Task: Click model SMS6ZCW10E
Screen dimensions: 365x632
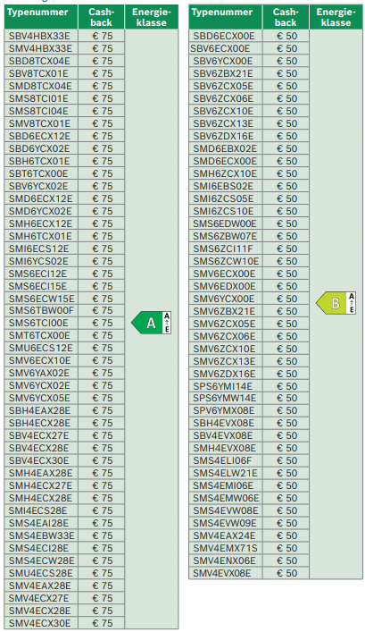Action: pyautogui.click(x=226, y=261)
